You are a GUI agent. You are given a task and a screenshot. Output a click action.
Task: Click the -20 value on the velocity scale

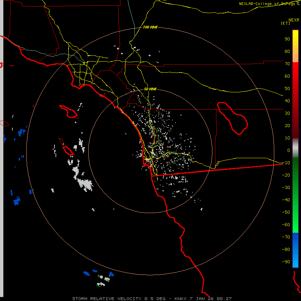point(286,175)
